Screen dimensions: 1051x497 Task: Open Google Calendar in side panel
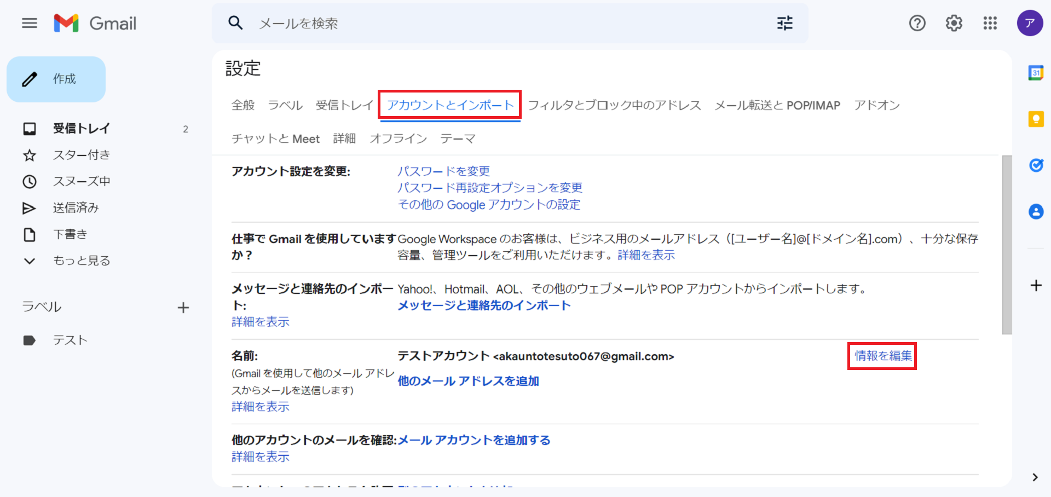coord(1036,73)
